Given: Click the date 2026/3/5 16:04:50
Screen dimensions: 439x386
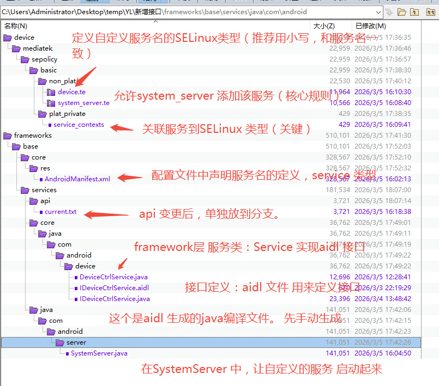Looking at the screenshot, I should tap(383, 353).
